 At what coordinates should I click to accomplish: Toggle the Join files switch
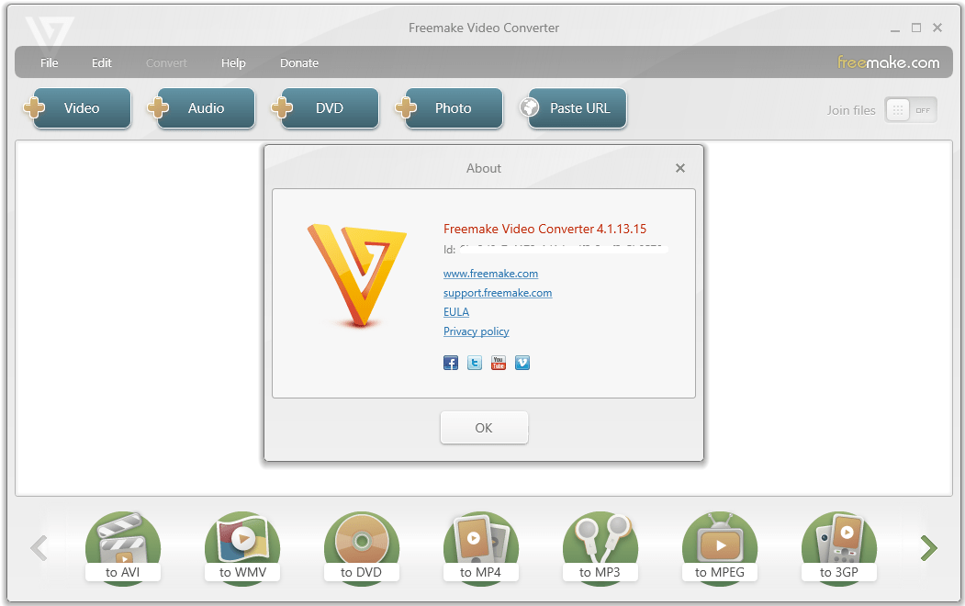tap(911, 110)
